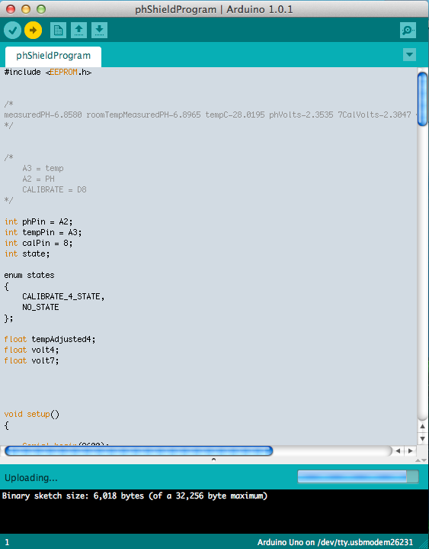Click the 'int calPin = 8;' line
Image resolution: width=429 pixels, height=549 pixels.
coord(38,243)
